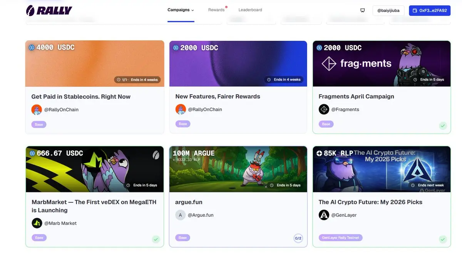The height and width of the screenshot is (254, 462).
Task: Click the RLP token icon beside 85K RLP
Action: pyautogui.click(x=319, y=153)
